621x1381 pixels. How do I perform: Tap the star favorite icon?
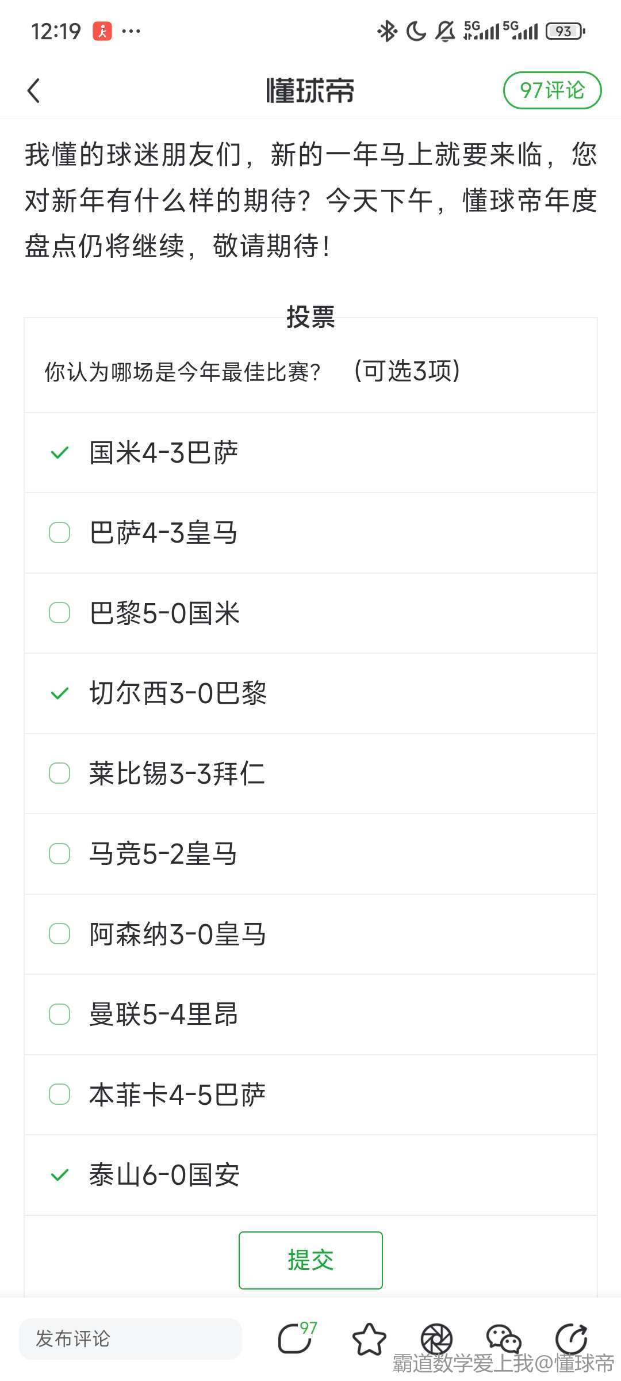point(369,1338)
